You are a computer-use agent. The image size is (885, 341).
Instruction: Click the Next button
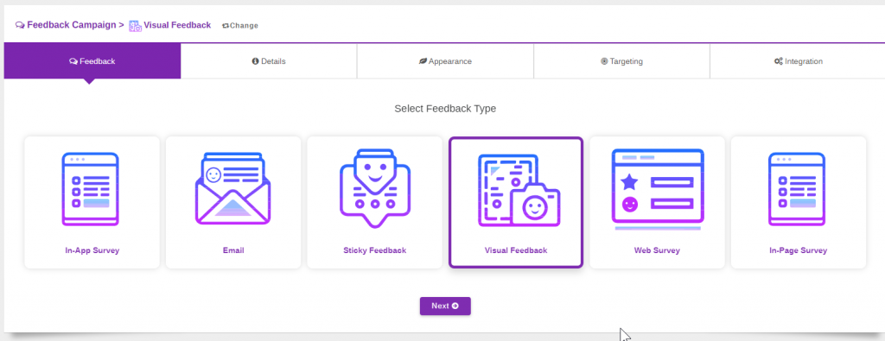(x=445, y=306)
